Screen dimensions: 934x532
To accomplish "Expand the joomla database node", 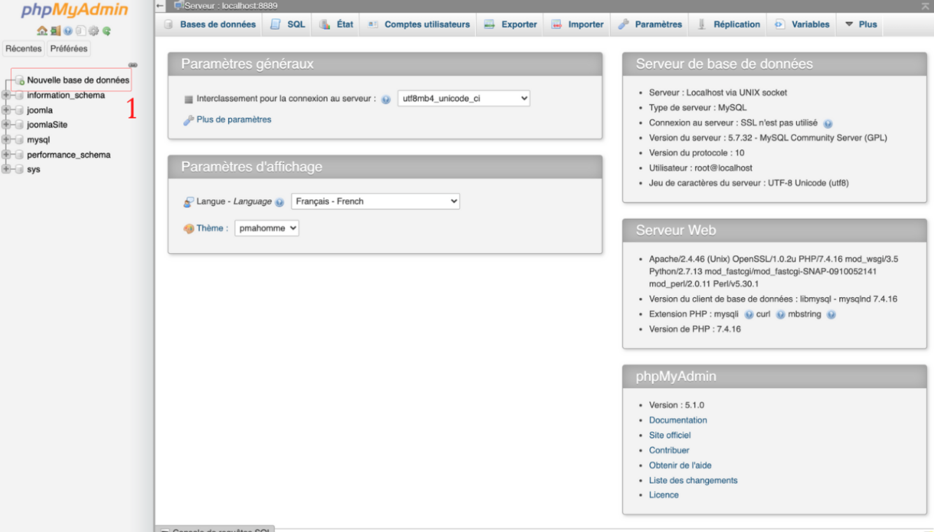I will (x=6, y=110).
